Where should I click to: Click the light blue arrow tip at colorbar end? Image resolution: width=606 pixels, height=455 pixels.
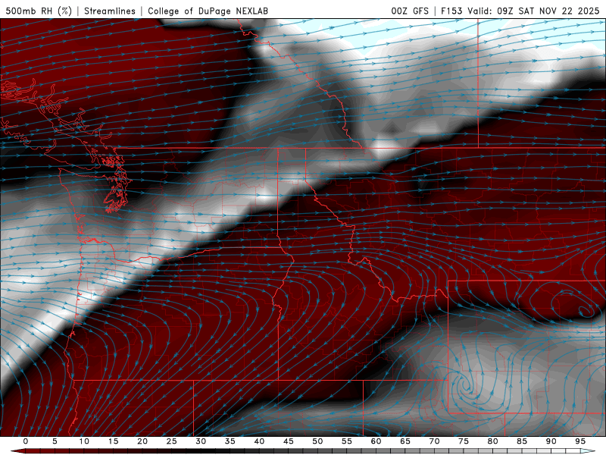point(588,451)
